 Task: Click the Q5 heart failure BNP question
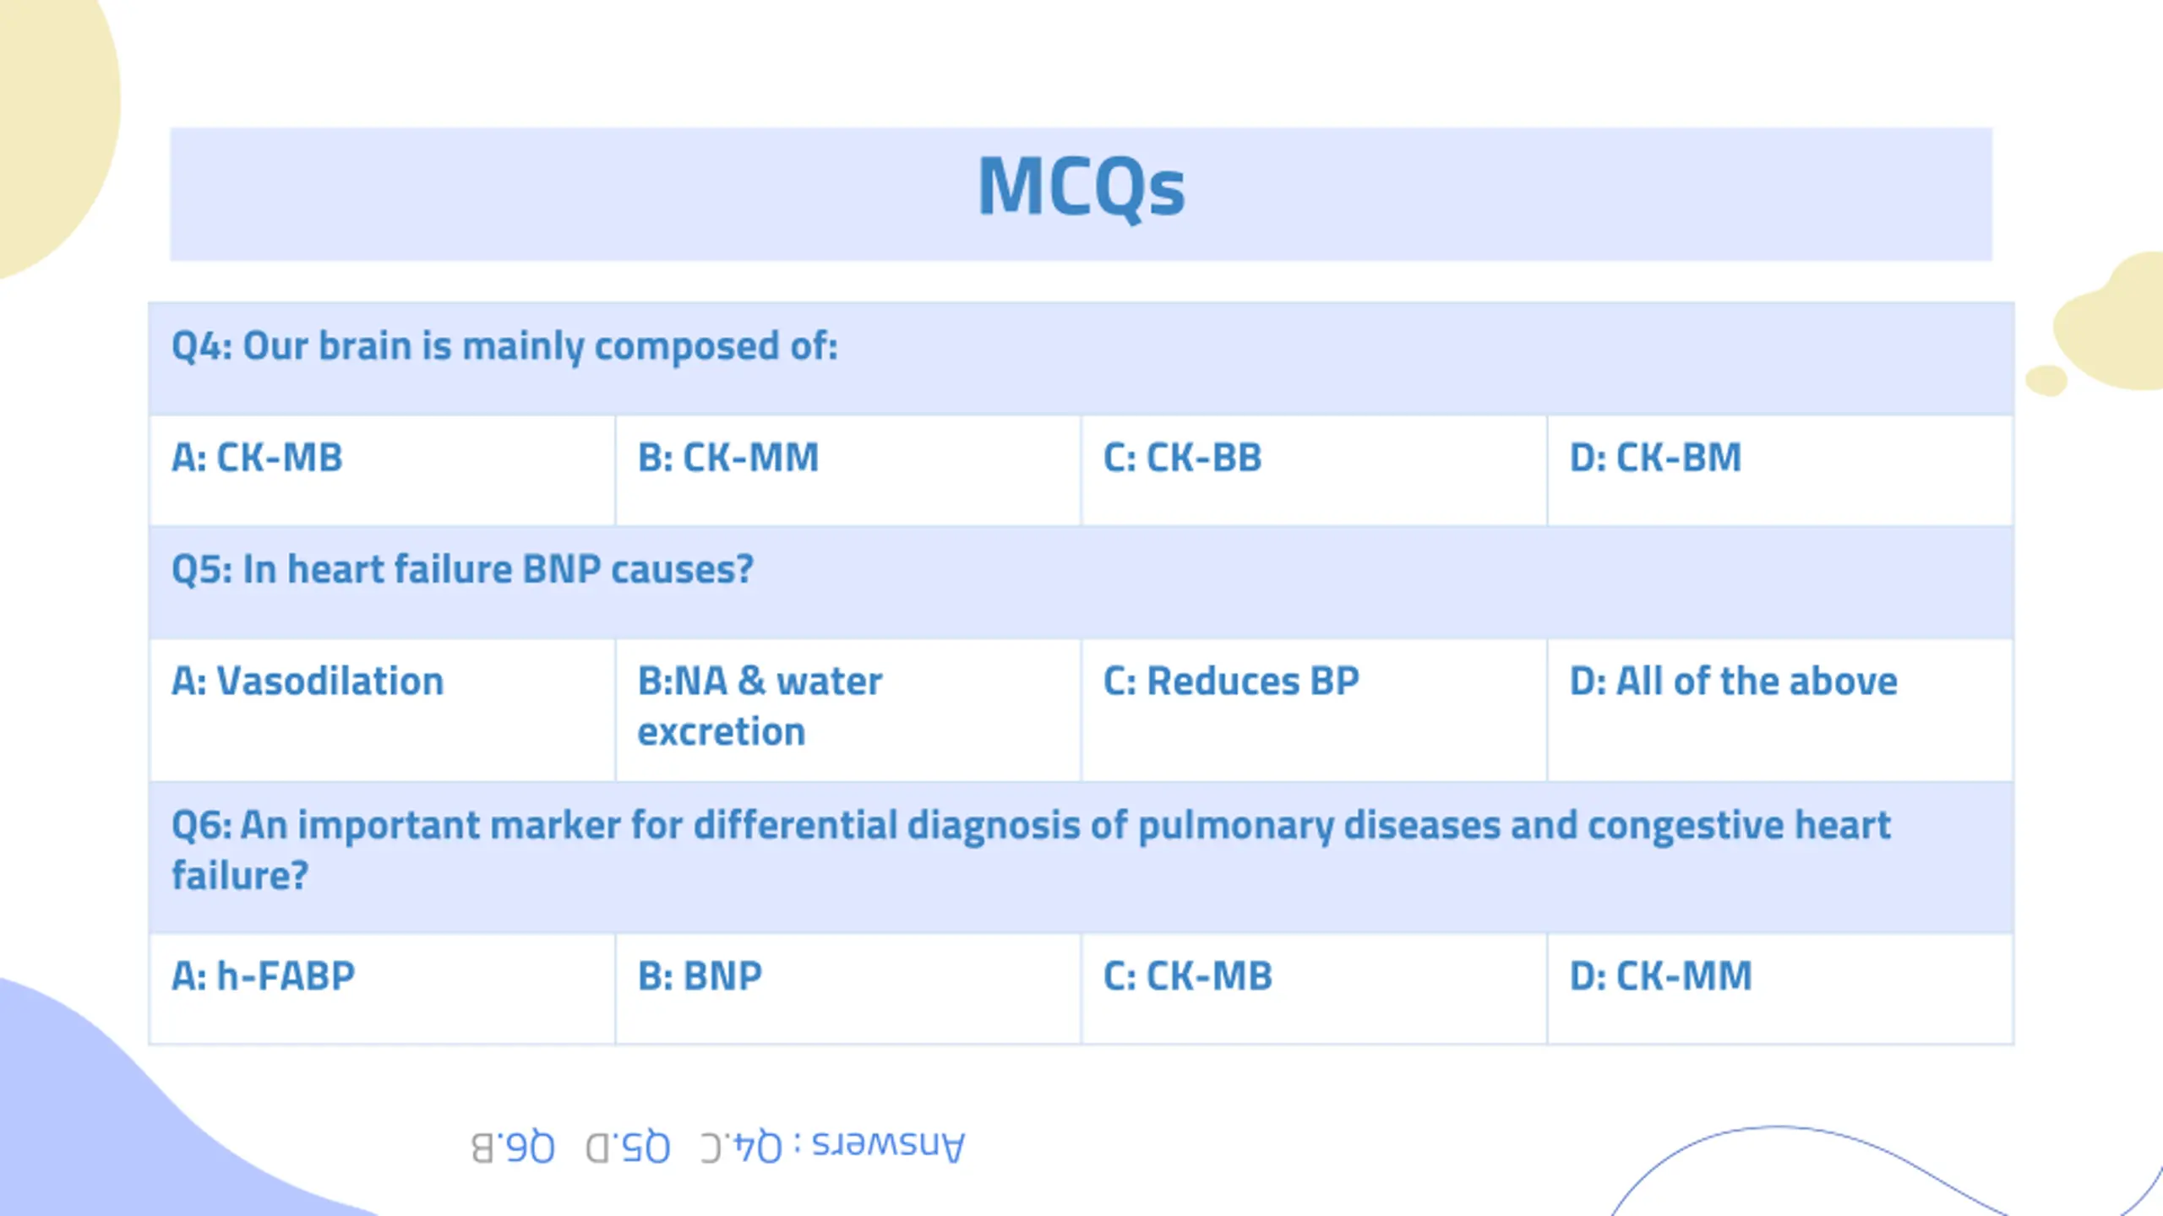click(462, 569)
